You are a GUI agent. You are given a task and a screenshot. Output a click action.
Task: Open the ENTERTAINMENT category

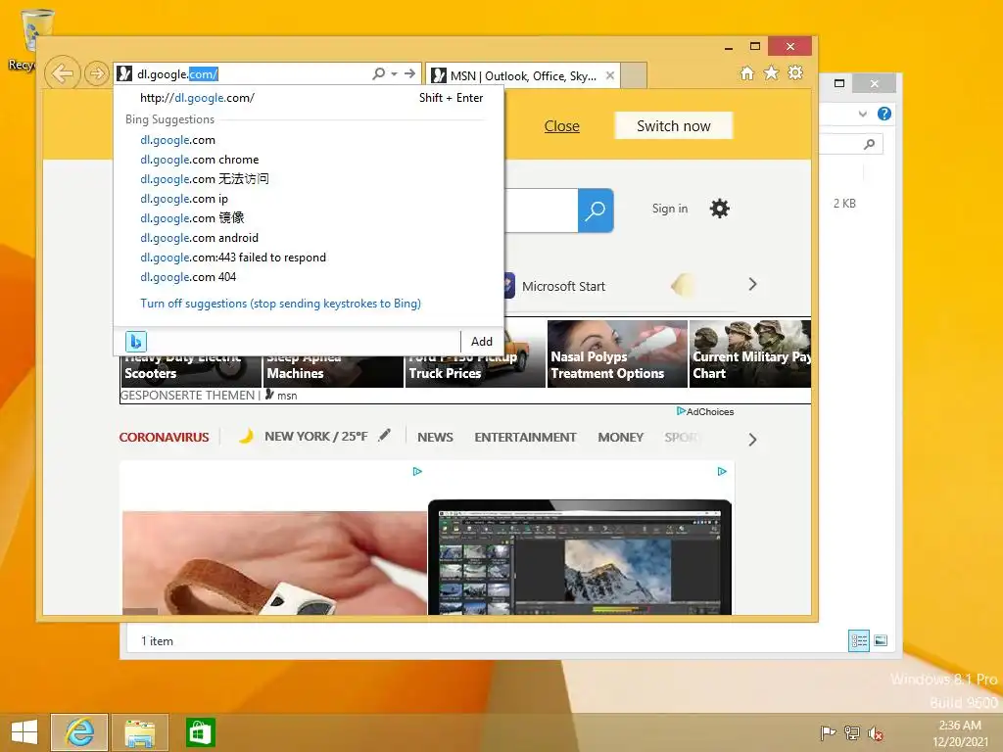click(525, 438)
